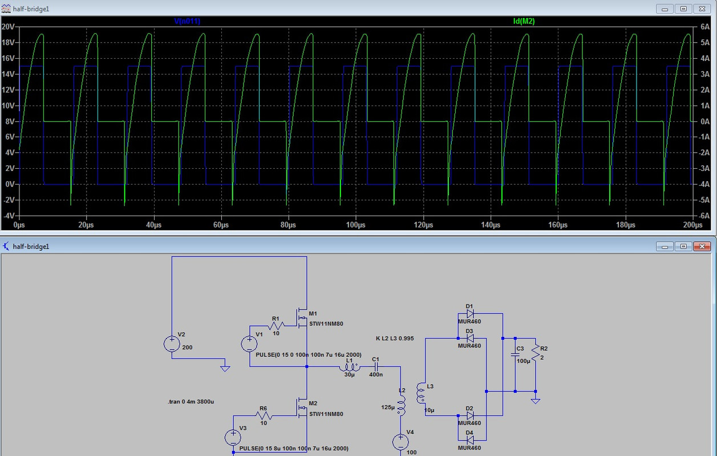717x456 pixels.
Task: Click the 0µs time axis label
Action: 19,225
